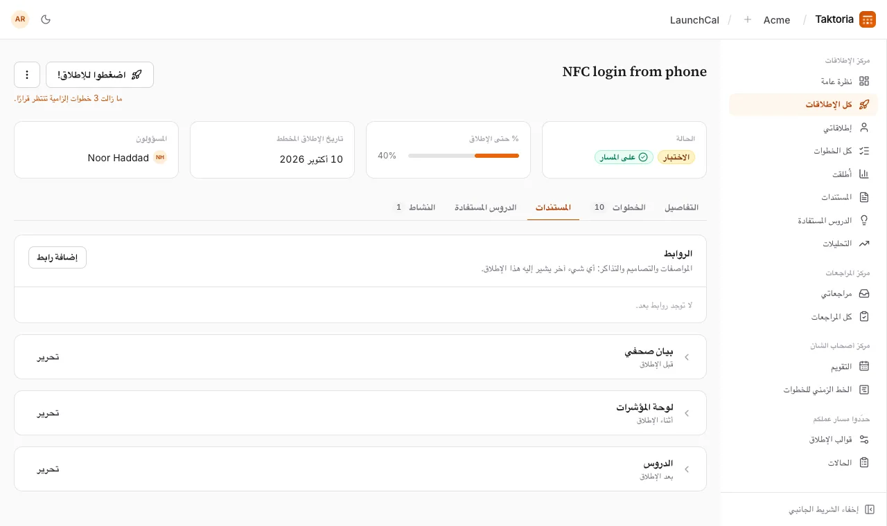Click the إضافة رابط button

pyautogui.click(x=58, y=257)
